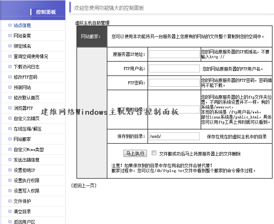Click the bullet icon beside 返回用户区
This screenshot has height=224, width=274.
point(10,222)
